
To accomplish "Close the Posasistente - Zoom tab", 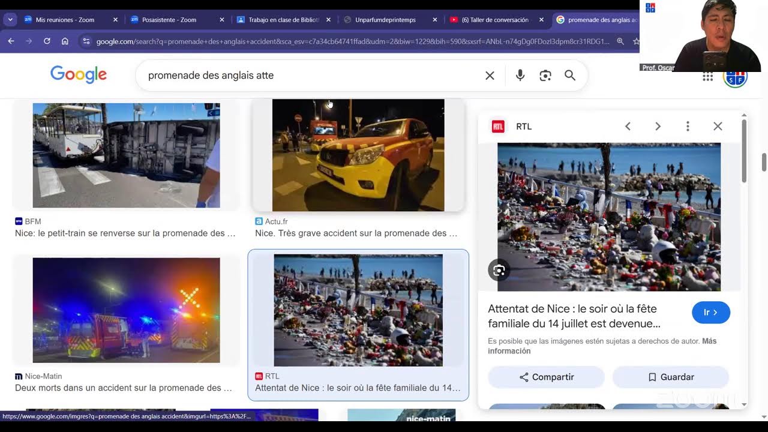I will 221,20.
